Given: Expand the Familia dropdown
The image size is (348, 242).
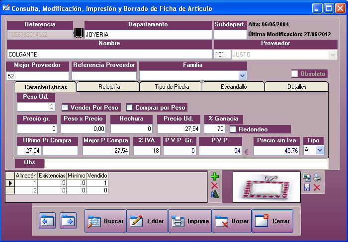Looking at the screenshot, I should [x=243, y=75].
